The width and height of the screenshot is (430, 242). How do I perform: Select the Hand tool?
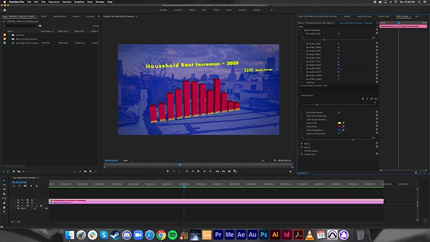(x=4, y=207)
